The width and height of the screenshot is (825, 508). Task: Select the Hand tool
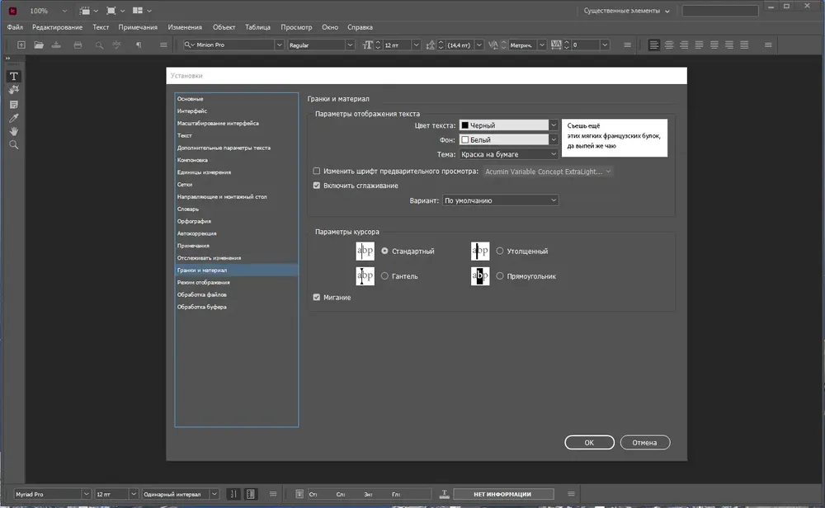(14, 131)
